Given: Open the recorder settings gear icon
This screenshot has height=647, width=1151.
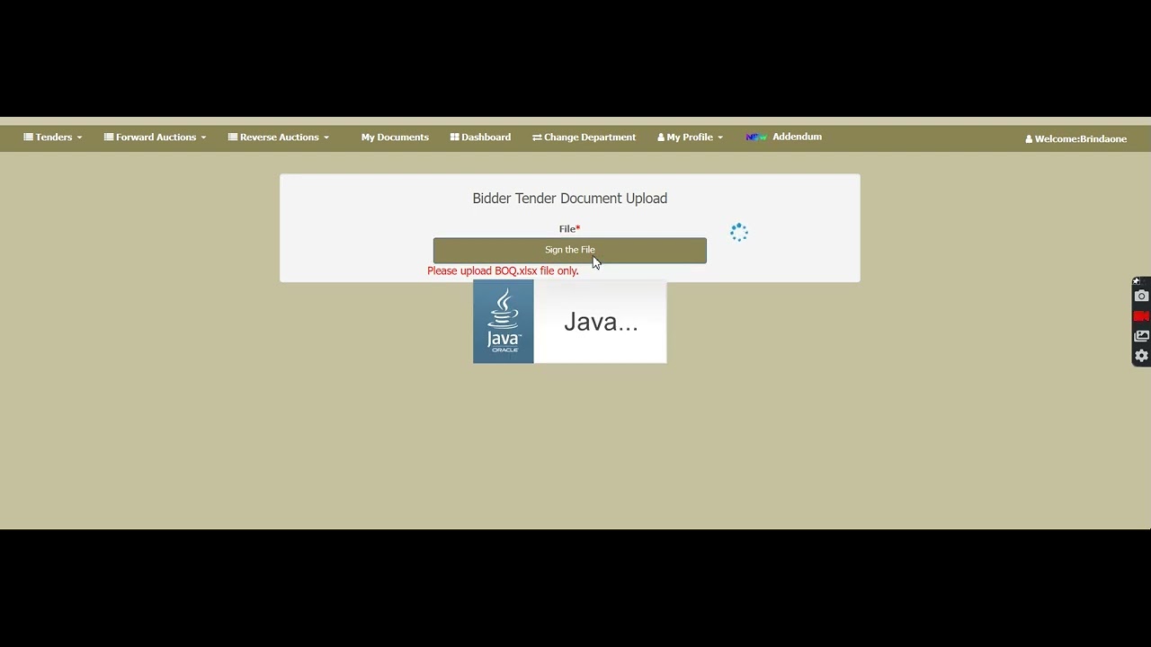Looking at the screenshot, I should point(1141,356).
